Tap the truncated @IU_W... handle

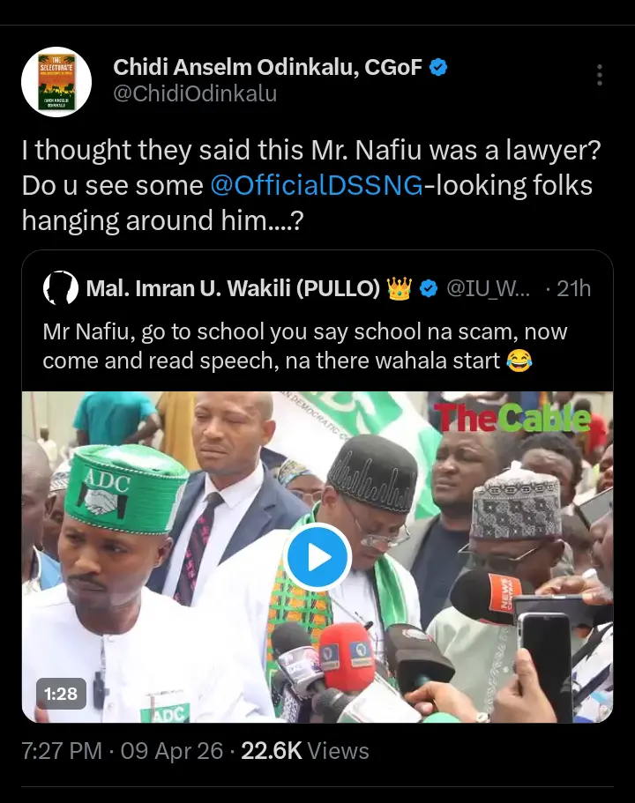click(x=489, y=288)
